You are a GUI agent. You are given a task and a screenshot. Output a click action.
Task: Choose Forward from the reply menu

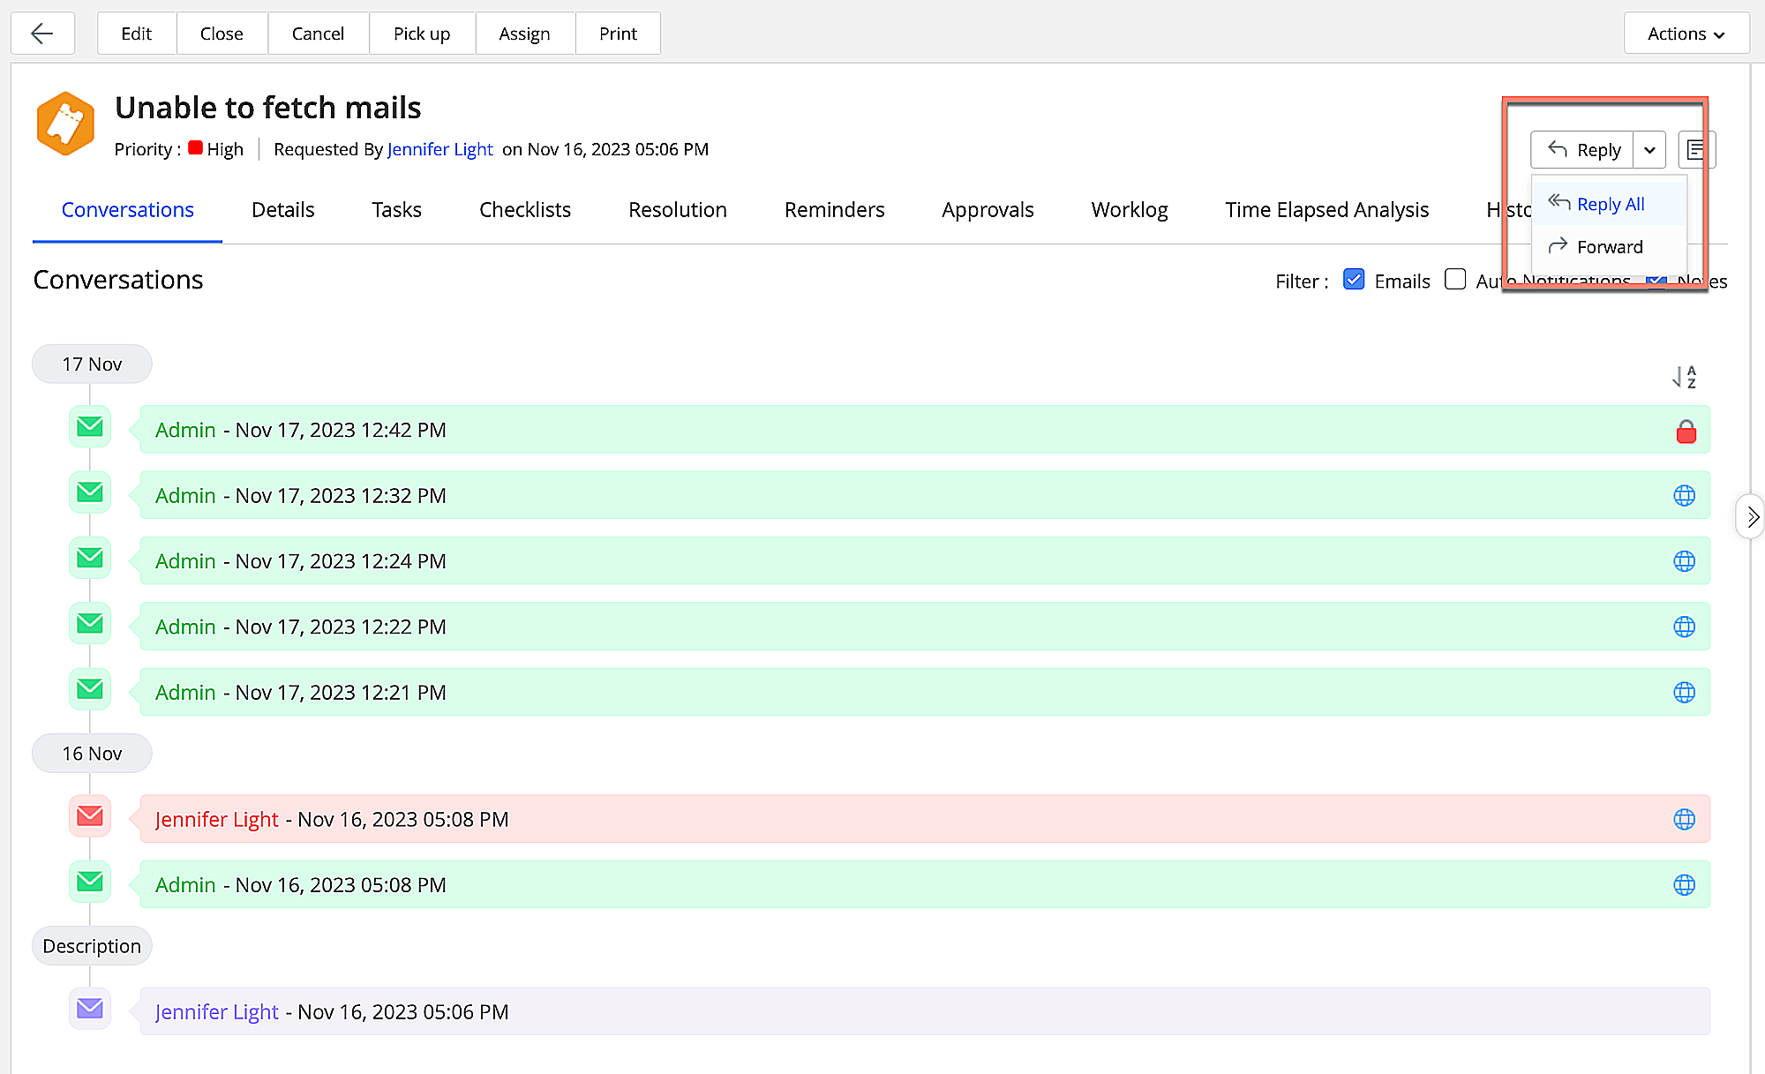click(1609, 247)
